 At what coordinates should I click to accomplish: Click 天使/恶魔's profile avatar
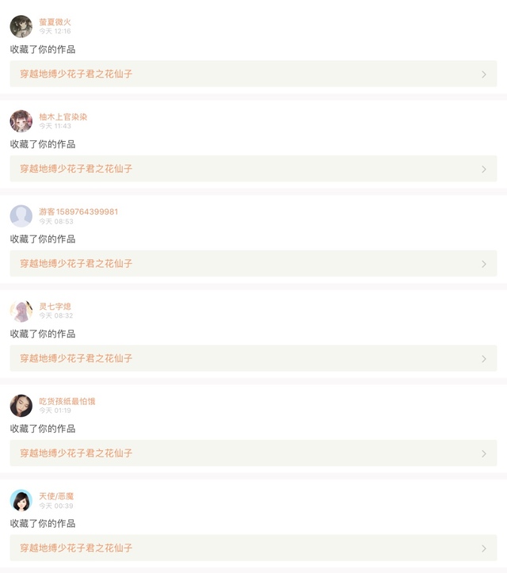tap(21, 500)
